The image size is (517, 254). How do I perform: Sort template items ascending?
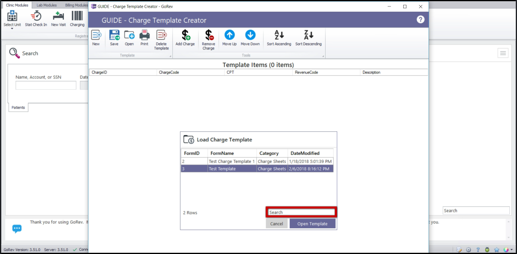279,38
